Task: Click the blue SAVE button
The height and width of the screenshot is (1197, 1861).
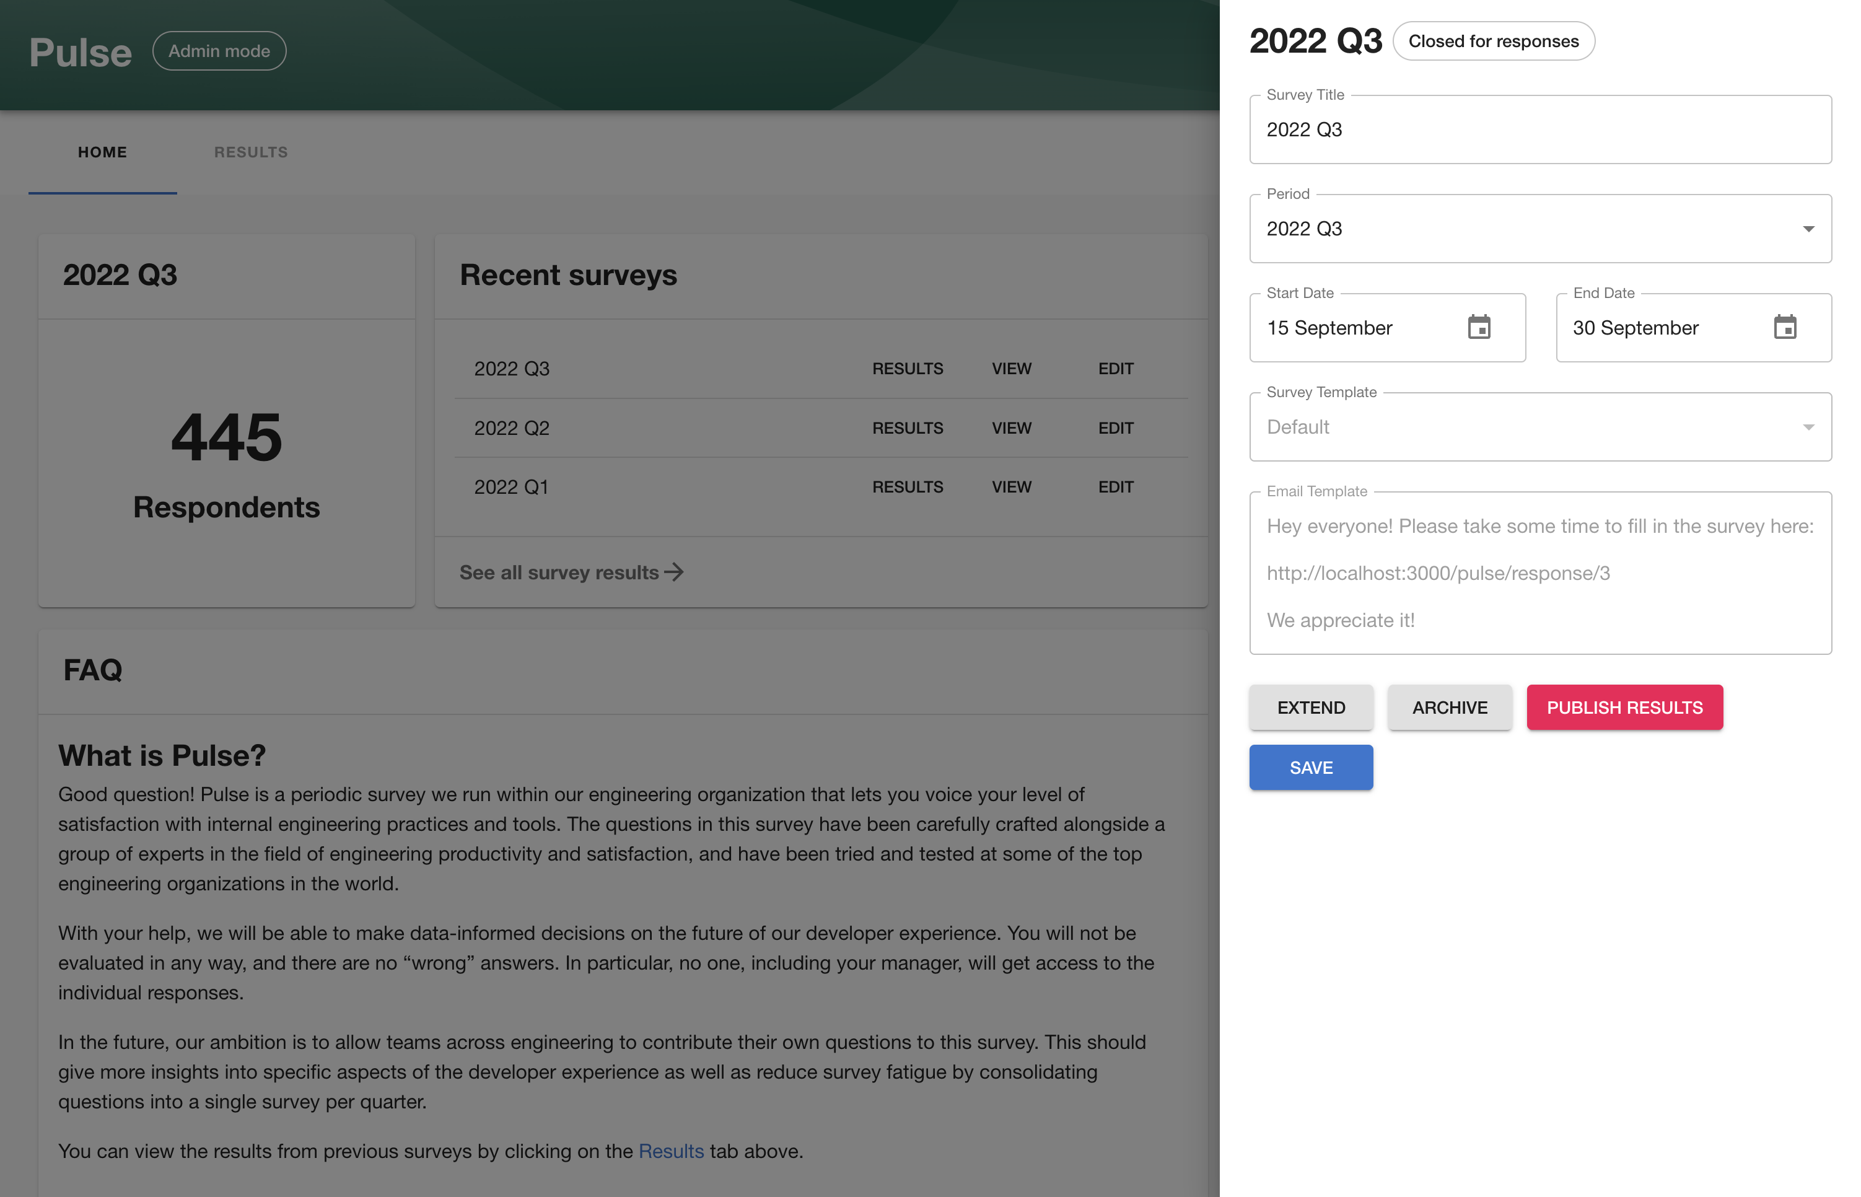Action: pos(1311,768)
